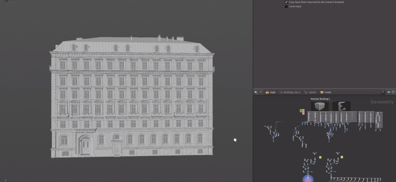Jump to stage level in path bar
Screen dimensions: 396x182
point(272,92)
